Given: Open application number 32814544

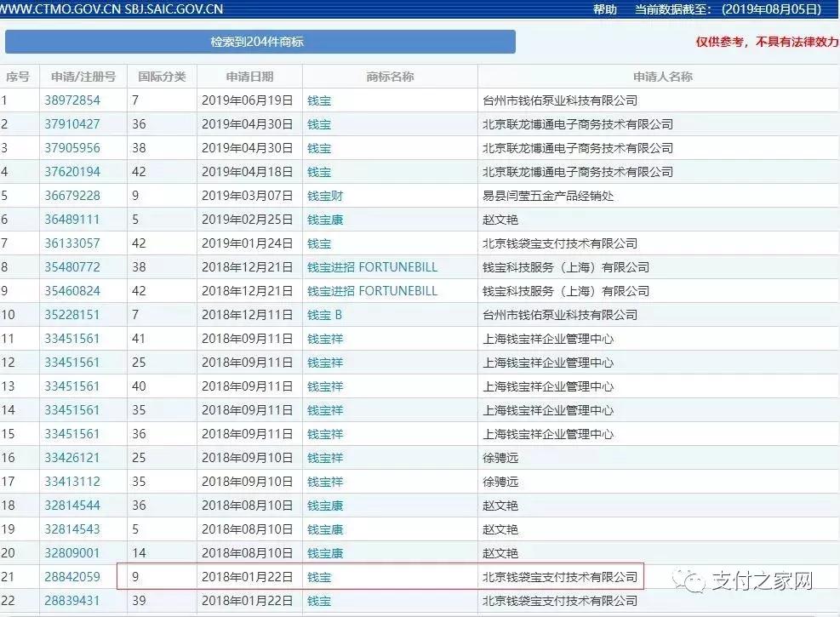Looking at the screenshot, I should click(x=72, y=506).
